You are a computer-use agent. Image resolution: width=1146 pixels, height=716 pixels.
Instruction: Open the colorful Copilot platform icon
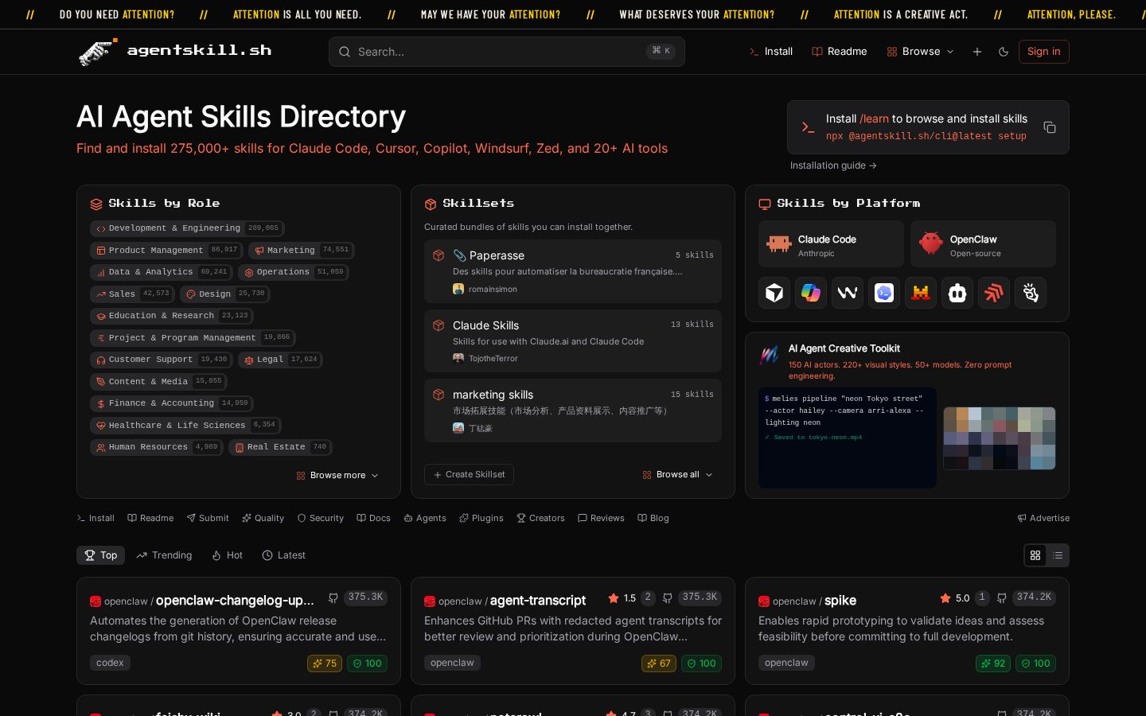pyautogui.click(x=811, y=293)
